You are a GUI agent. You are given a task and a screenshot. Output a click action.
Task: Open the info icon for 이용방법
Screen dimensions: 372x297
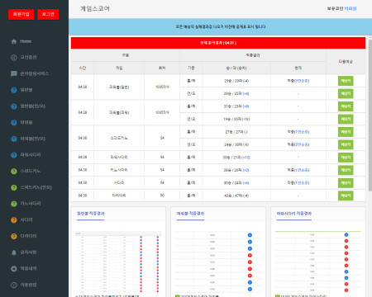(14, 285)
